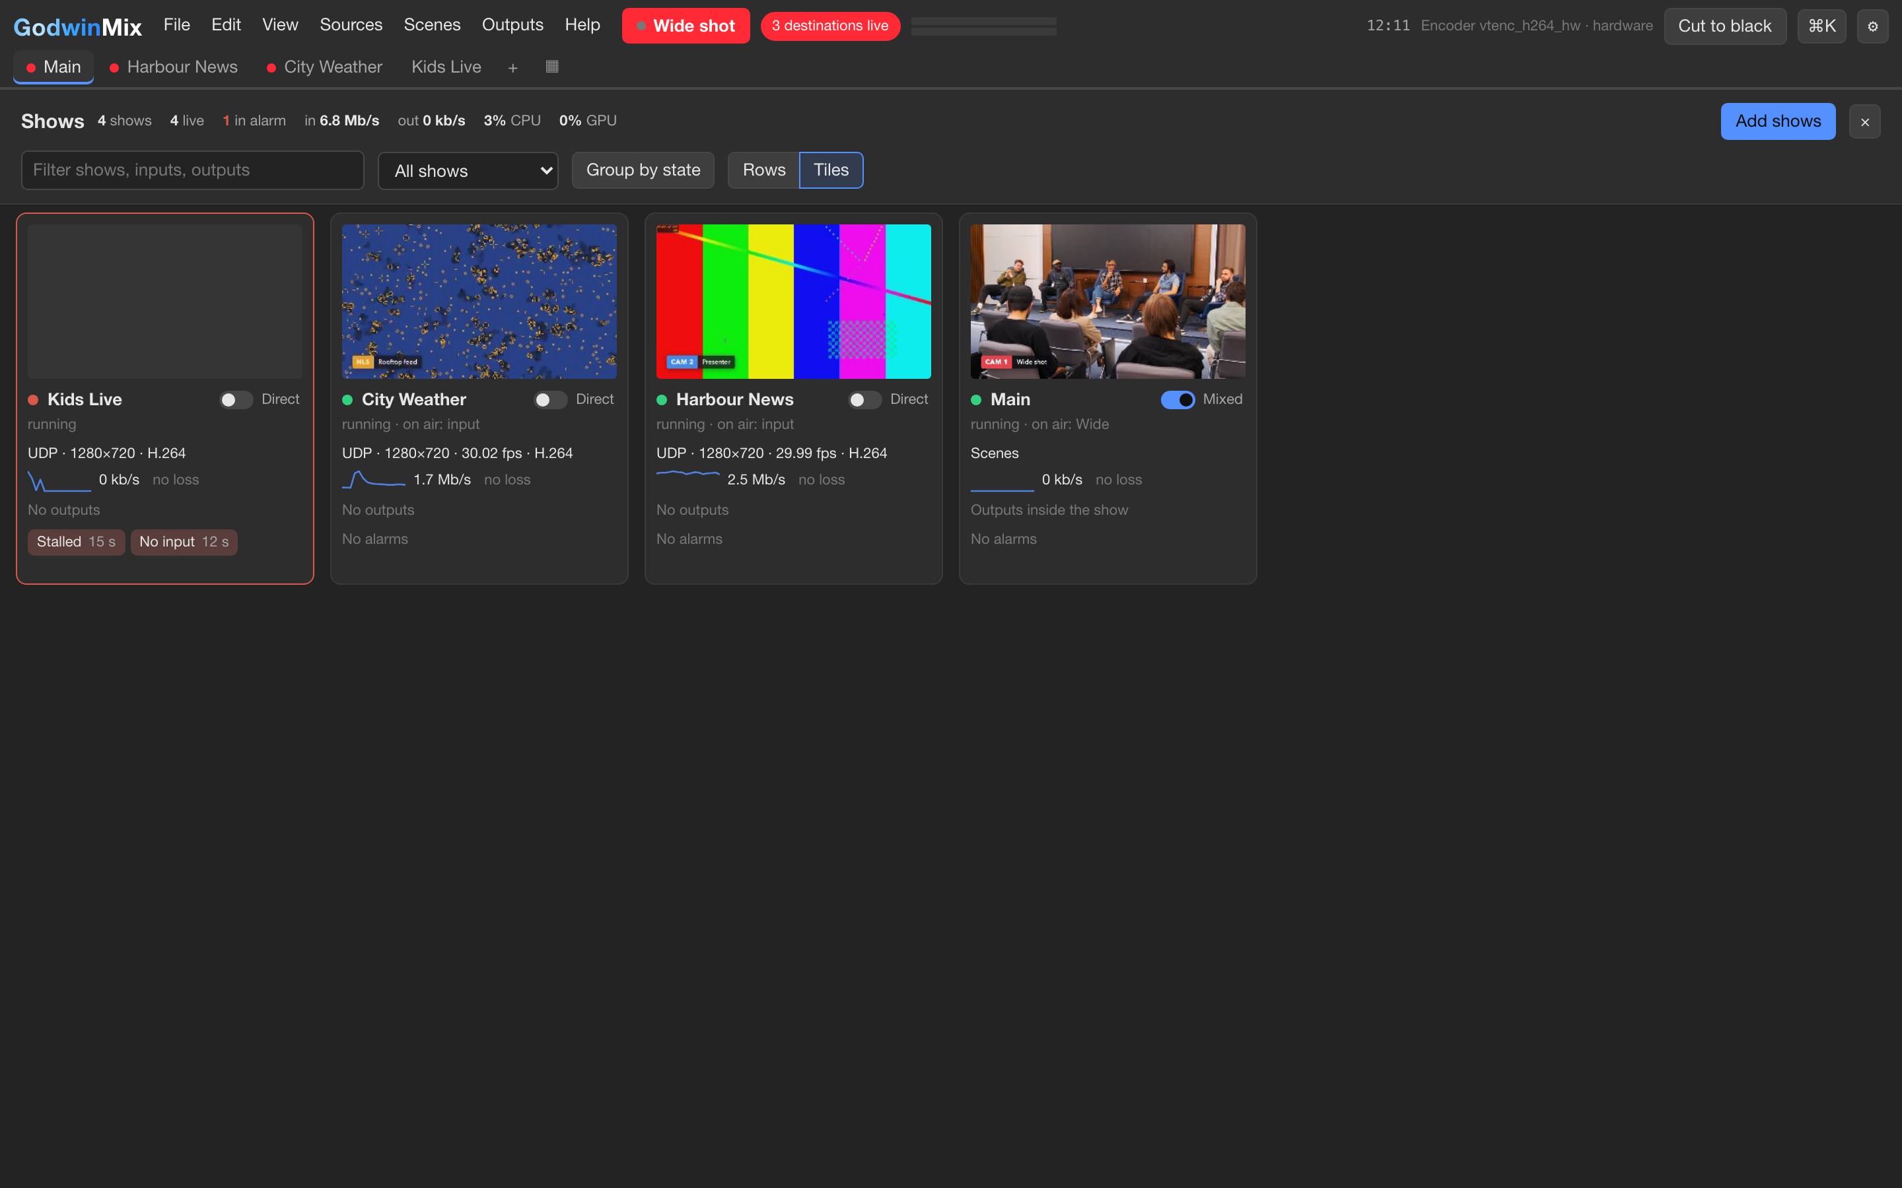
Task: Turn off Main Mixed switch
Action: pos(1178,400)
